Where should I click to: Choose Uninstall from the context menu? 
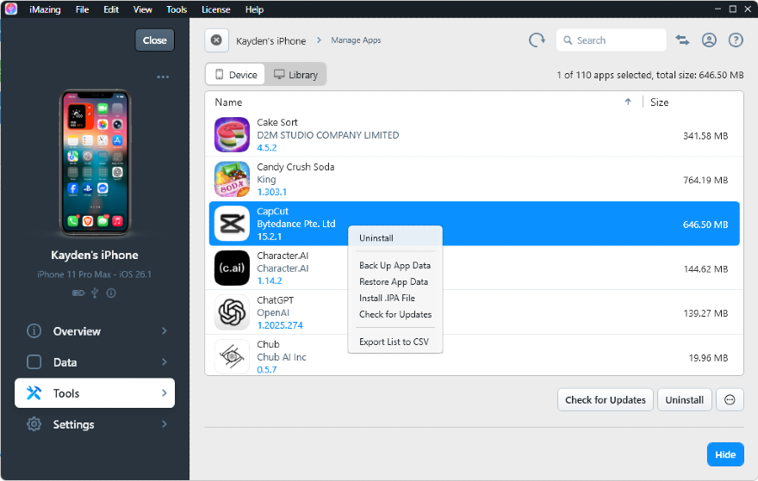tap(376, 238)
